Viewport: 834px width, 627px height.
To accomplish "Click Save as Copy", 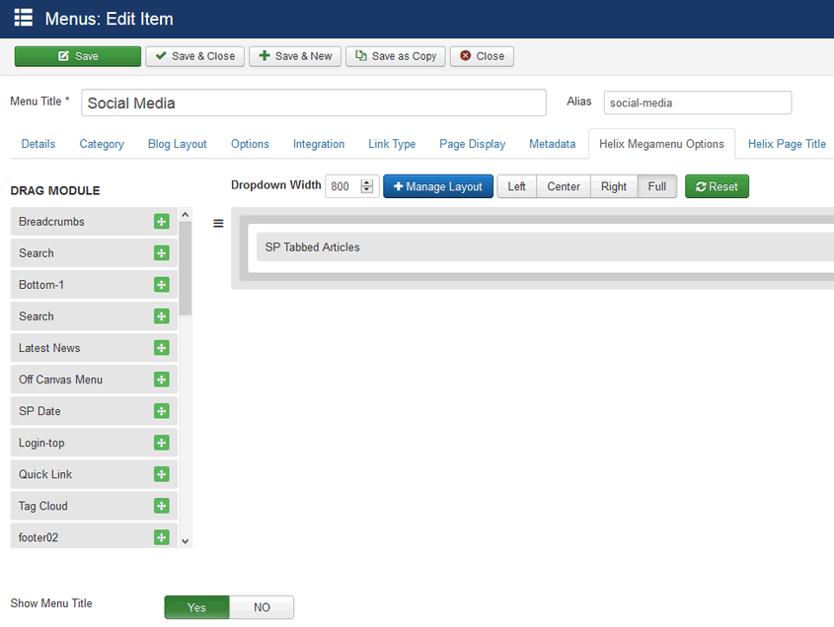I will point(396,56).
